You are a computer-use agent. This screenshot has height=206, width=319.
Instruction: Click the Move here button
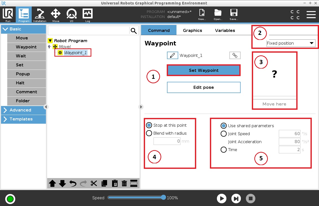point(274,104)
